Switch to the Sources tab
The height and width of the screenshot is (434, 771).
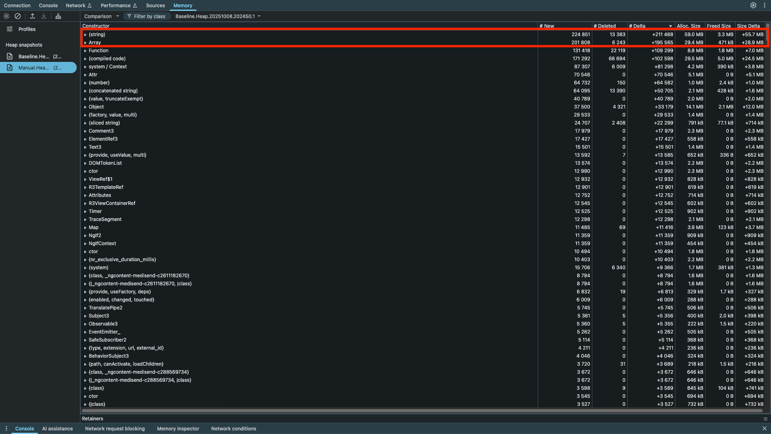point(155,5)
